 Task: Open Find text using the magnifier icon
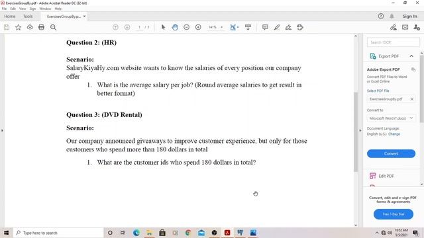tap(53, 27)
